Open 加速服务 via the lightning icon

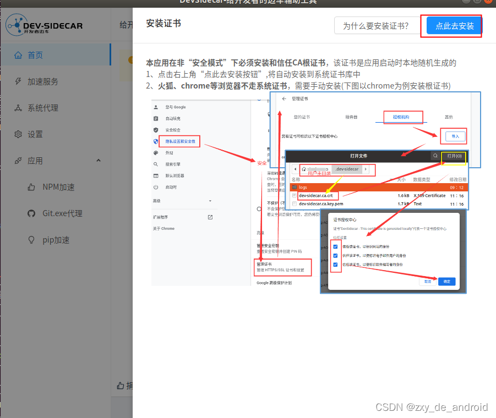[x=18, y=81]
